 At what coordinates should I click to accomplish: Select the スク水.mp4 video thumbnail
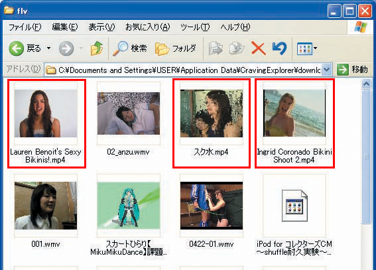tap(212, 113)
